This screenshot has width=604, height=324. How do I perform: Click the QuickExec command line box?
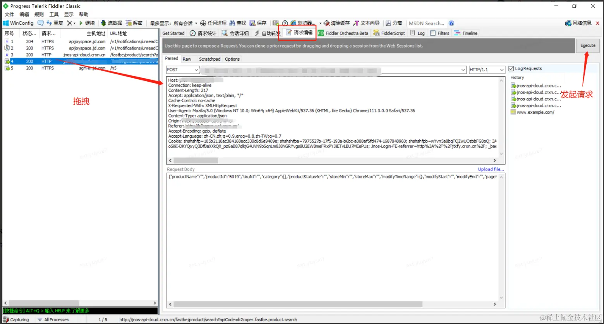click(80, 310)
